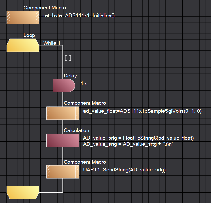This screenshot has height=203, width=211.
Task: Click the Component Macro label above SendString
Action: tap(85, 162)
